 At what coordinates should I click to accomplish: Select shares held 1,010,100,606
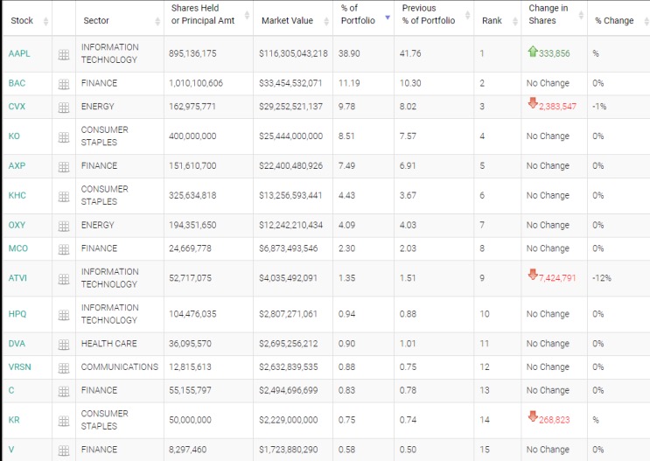pyautogui.click(x=196, y=83)
